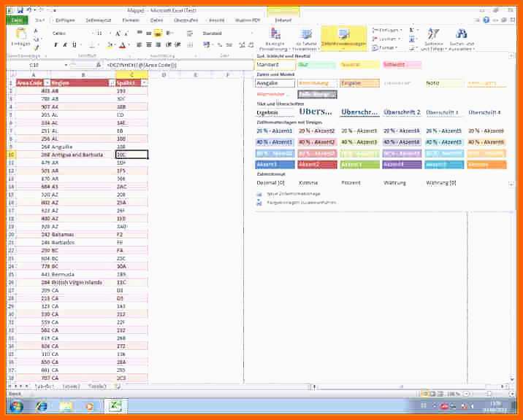The height and width of the screenshot is (420, 523).
Task: Open the Region column filter dropdown
Action: point(112,82)
